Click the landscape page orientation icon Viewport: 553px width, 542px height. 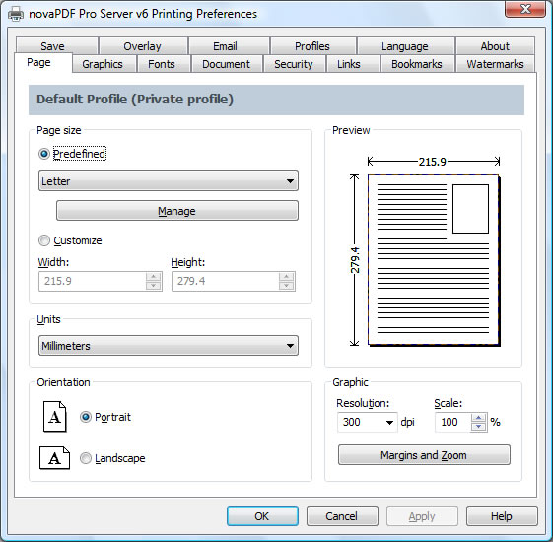[x=54, y=458]
